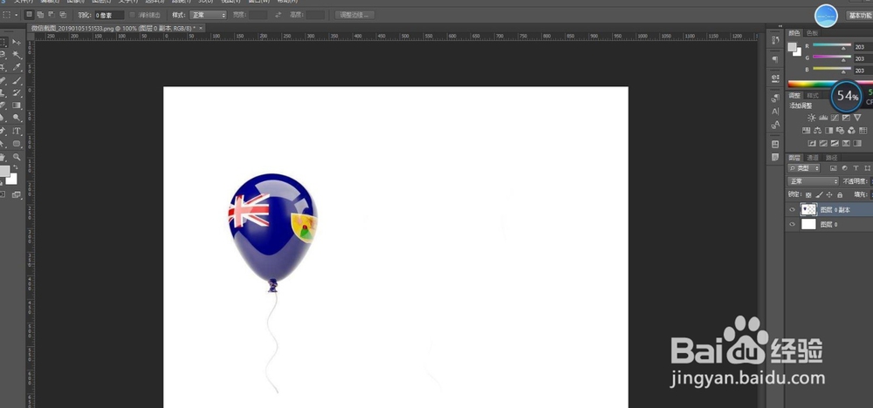Add a Photo Filter adjustment
Image resolution: width=873 pixels, height=408 pixels.
(x=840, y=130)
